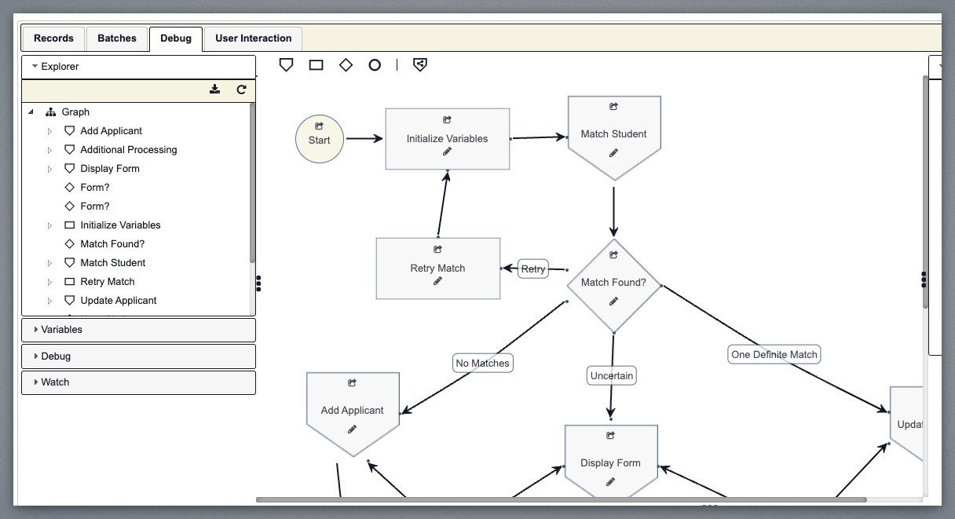
Task: Select the diamond decision shape tool
Action: (x=346, y=65)
